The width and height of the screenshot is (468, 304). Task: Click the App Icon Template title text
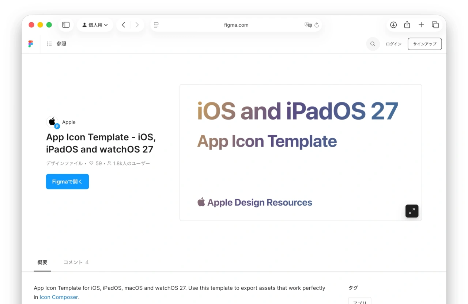(x=101, y=143)
